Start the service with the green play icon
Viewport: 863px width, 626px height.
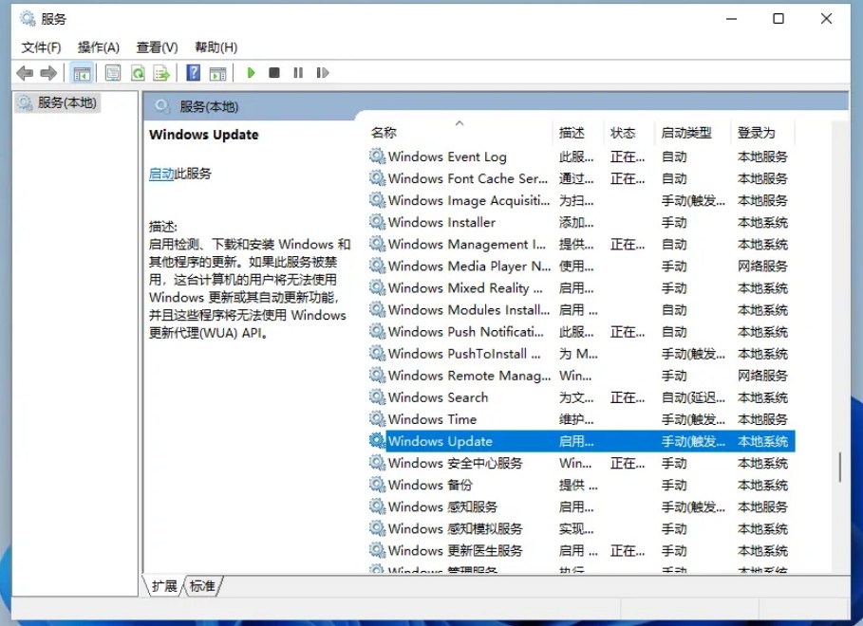click(251, 73)
